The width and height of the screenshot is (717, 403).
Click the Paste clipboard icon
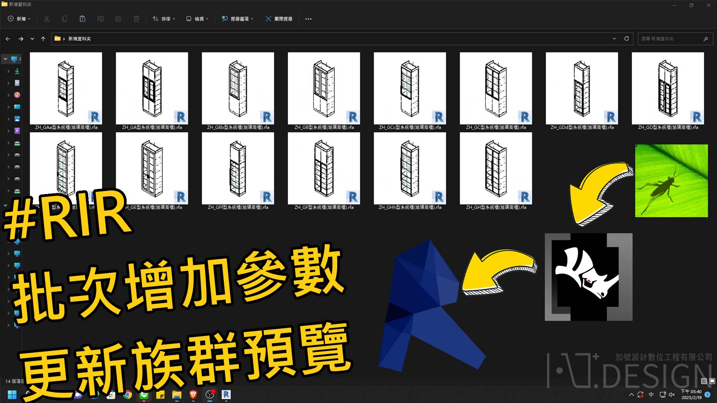[x=83, y=19]
